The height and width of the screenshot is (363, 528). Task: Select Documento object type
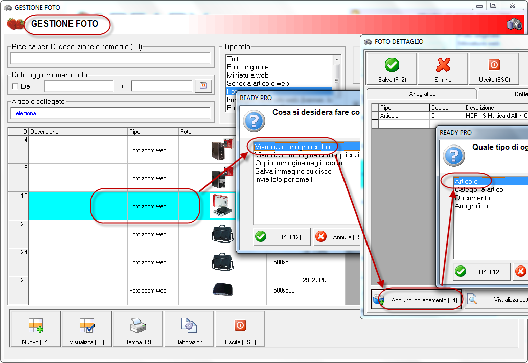point(491,198)
